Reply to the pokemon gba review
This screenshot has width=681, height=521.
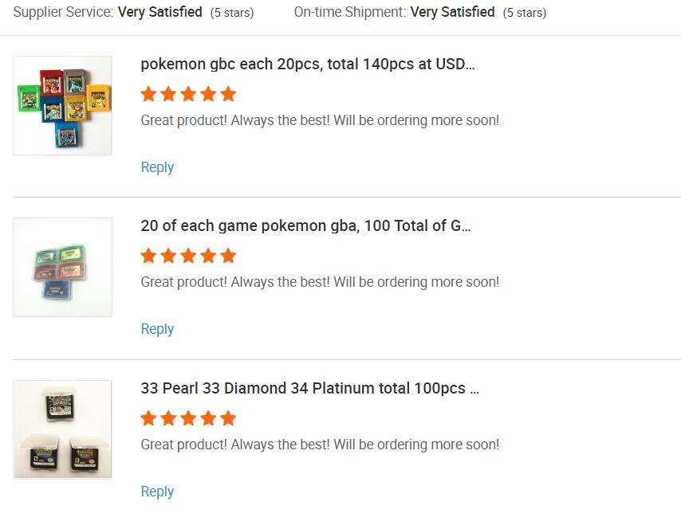[x=157, y=329]
